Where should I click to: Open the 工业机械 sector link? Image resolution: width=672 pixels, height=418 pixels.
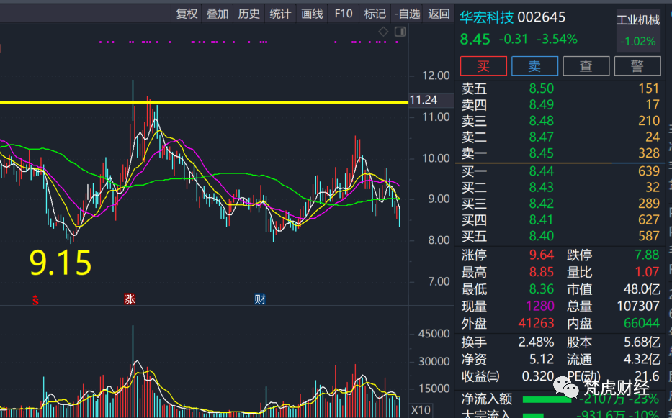(638, 20)
